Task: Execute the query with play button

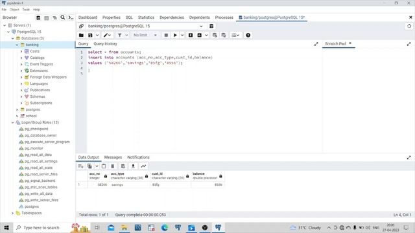Action: [x=175, y=35]
